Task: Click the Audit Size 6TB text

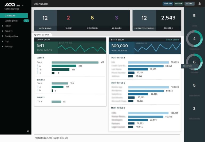Action: pyautogui.click(x=61, y=138)
